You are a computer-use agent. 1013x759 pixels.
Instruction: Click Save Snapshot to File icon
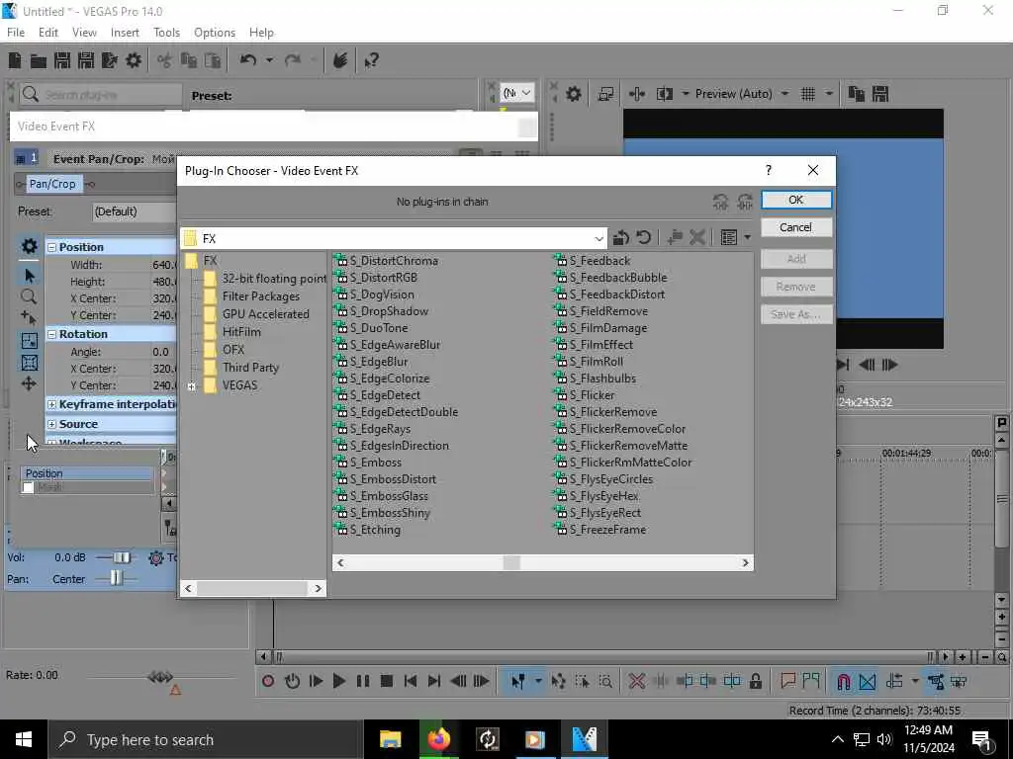(x=879, y=94)
